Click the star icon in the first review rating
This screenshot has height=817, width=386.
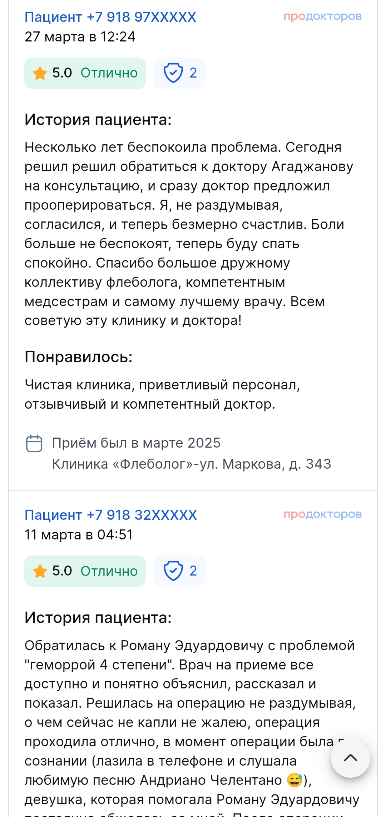pos(40,73)
